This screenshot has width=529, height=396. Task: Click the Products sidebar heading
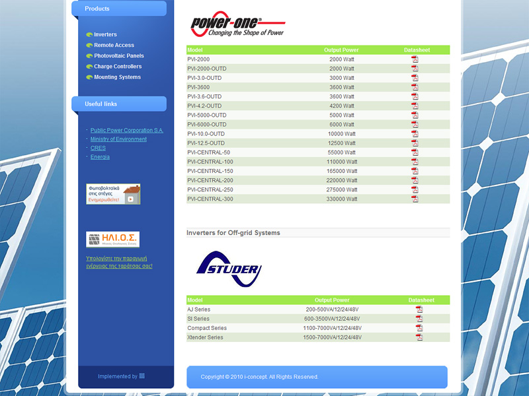click(x=97, y=9)
